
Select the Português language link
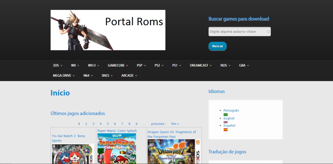231,111
